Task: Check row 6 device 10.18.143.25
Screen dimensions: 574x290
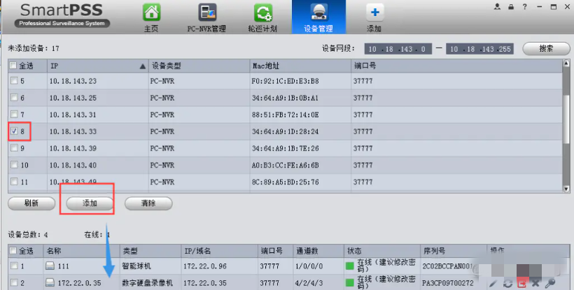Action: tap(14, 98)
